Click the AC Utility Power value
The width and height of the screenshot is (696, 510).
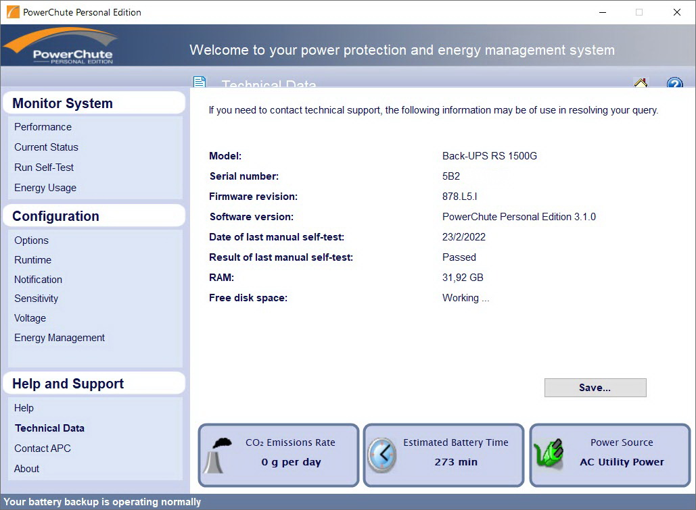(x=622, y=462)
